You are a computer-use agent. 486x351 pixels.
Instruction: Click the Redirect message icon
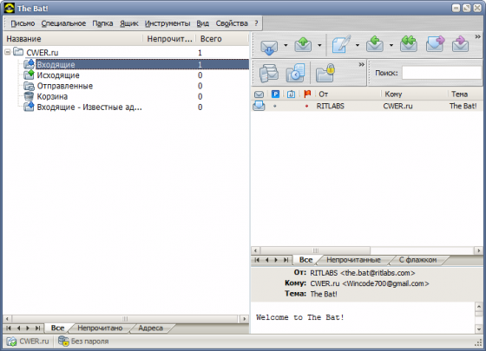tap(460, 44)
